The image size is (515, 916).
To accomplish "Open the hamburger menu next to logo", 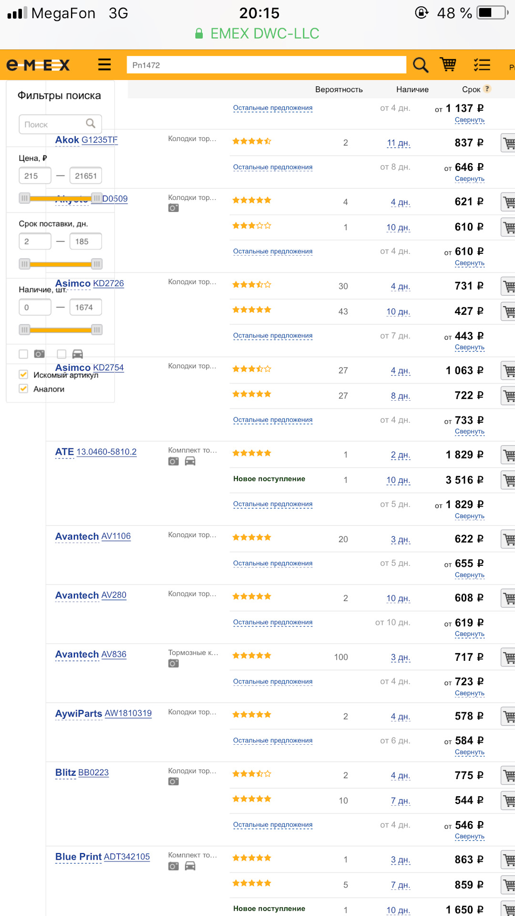I will [x=104, y=64].
